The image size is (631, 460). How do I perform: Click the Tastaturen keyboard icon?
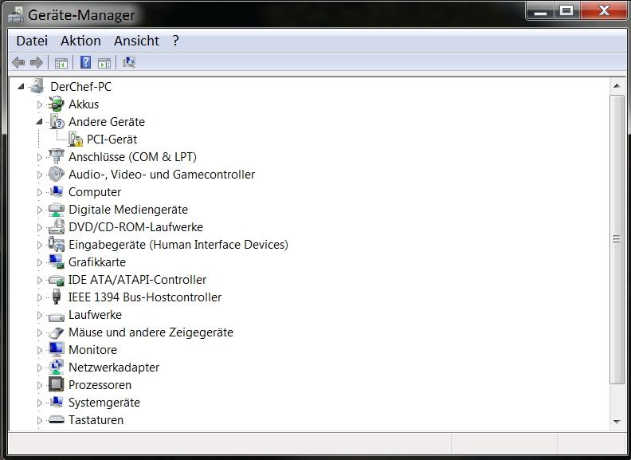pyautogui.click(x=56, y=419)
